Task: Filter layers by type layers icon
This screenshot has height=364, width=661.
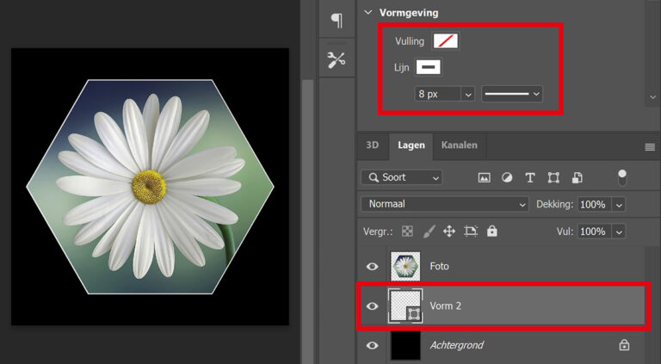Action: point(530,177)
